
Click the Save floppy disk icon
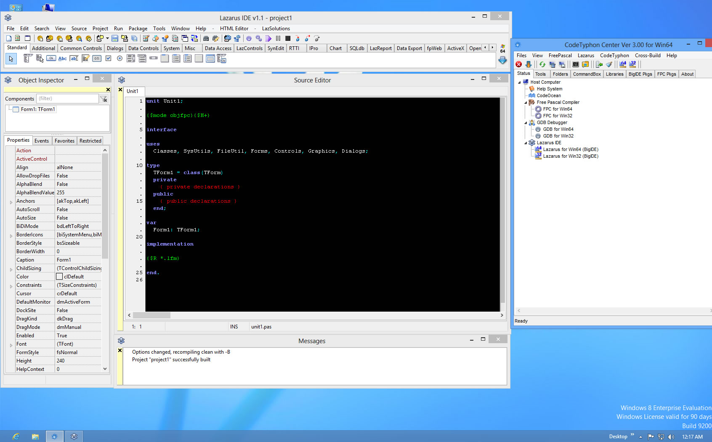click(x=114, y=38)
